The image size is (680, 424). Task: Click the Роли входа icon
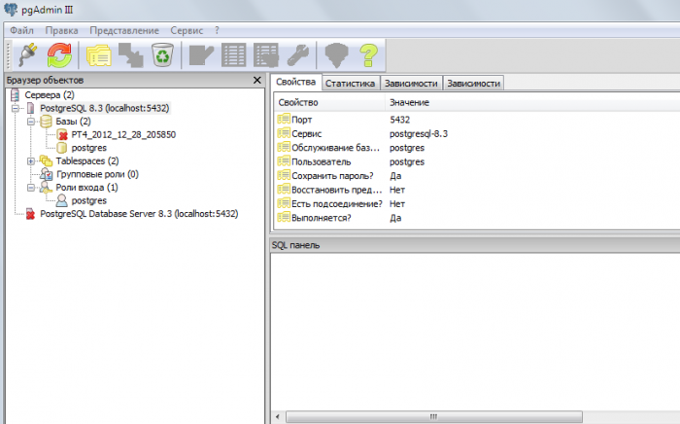pos(46,188)
